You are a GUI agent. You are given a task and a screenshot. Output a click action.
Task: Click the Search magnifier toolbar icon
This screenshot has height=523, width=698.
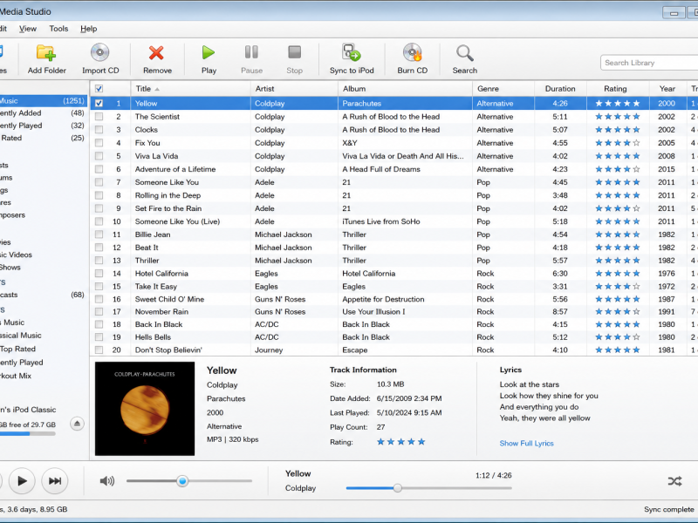pos(465,53)
